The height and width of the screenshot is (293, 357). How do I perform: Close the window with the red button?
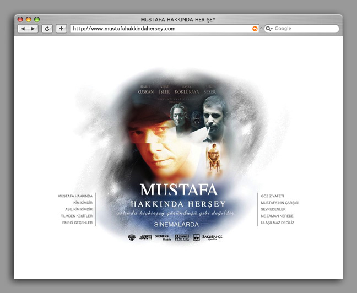pos(20,19)
